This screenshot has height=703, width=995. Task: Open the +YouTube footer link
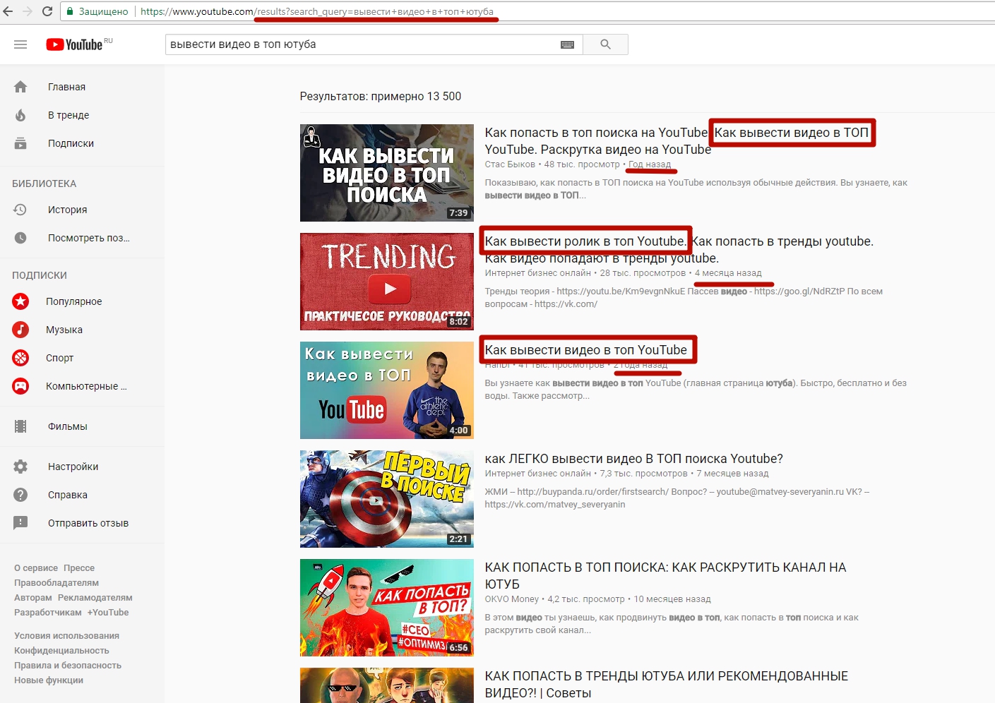[108, 613]
